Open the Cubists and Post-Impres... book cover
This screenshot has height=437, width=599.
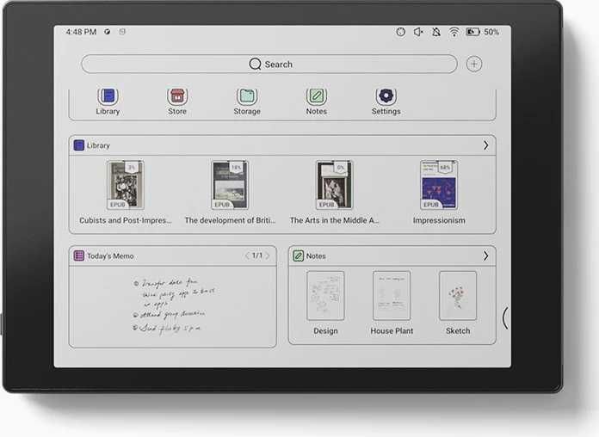(x=126, y=185)
